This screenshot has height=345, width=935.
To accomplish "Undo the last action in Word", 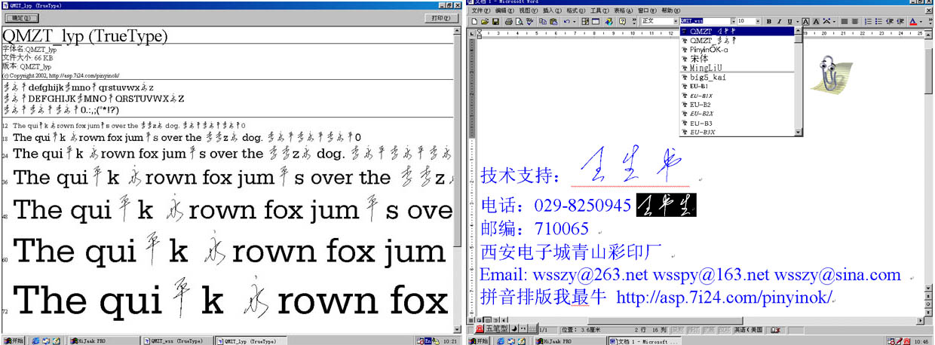I will click(567, 21).
